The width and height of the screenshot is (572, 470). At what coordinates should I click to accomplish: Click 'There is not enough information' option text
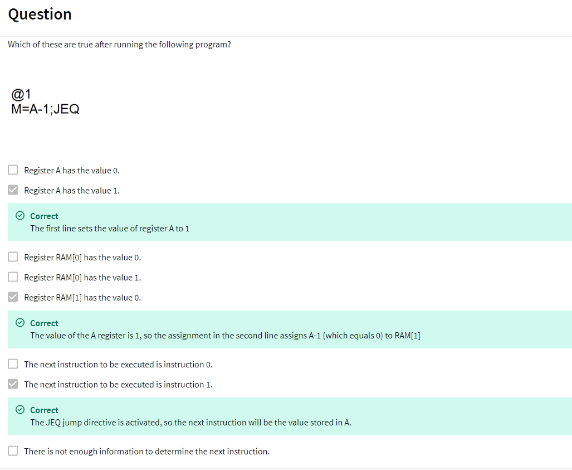click(x=147, y=452)
